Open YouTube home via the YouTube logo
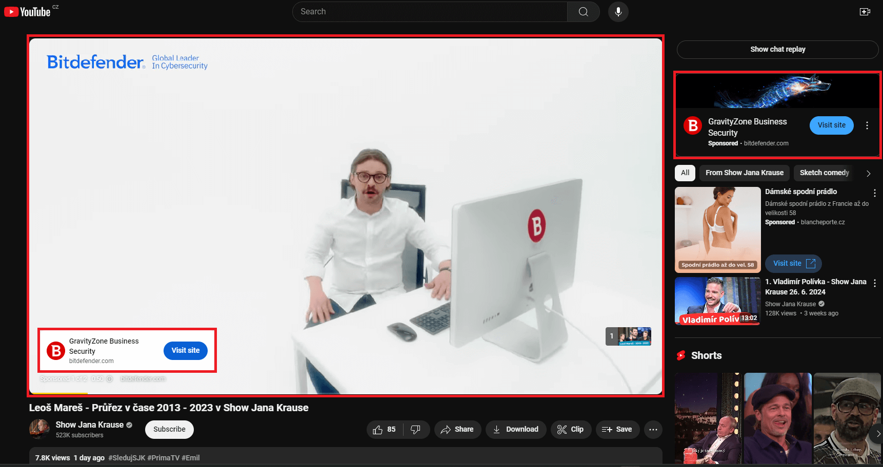This screenshot has height=467, width=883. coord(28,11)
